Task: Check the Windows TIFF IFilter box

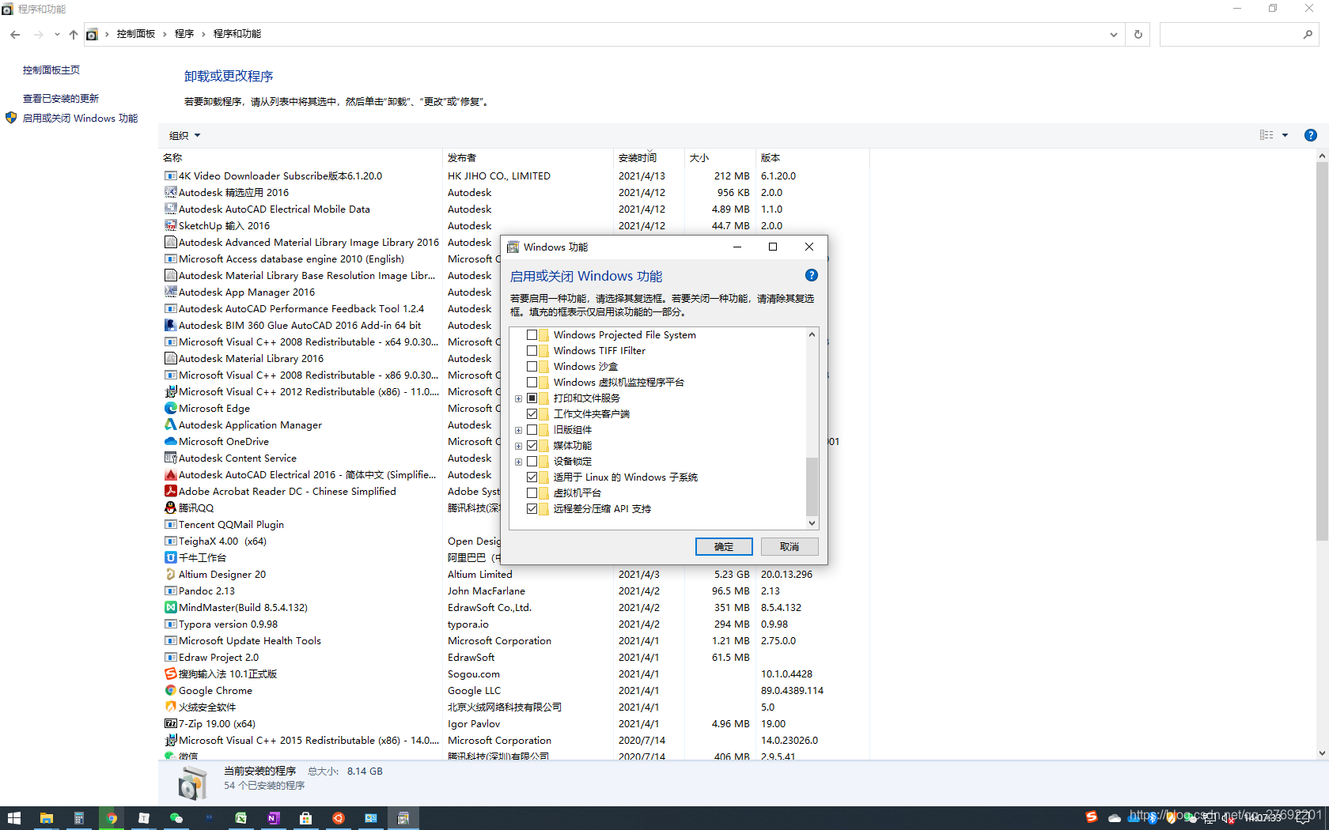Action: pyautogui.click(x=532, y=351)
